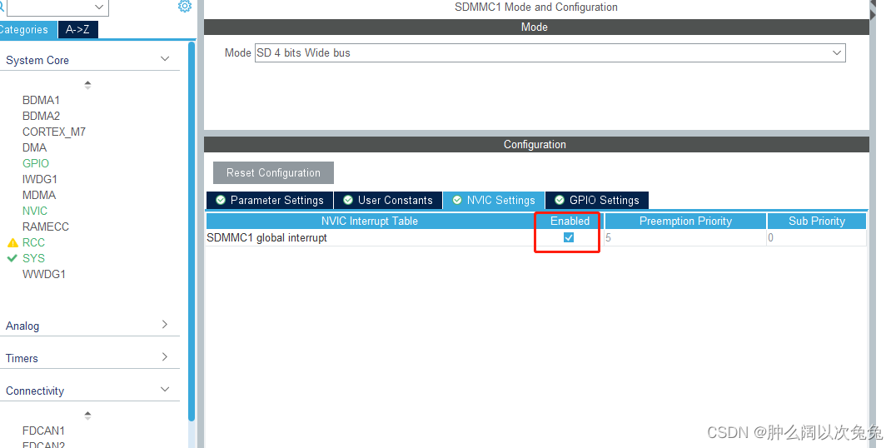Viewport: 896px width, 448px height.
Task: Open NVIC peripheral configuration
Action: pos(35,211)
